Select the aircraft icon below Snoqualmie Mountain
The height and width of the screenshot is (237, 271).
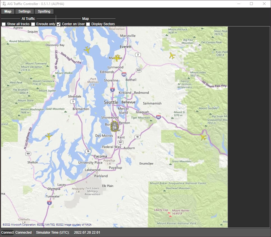click(x=203, y=138)
